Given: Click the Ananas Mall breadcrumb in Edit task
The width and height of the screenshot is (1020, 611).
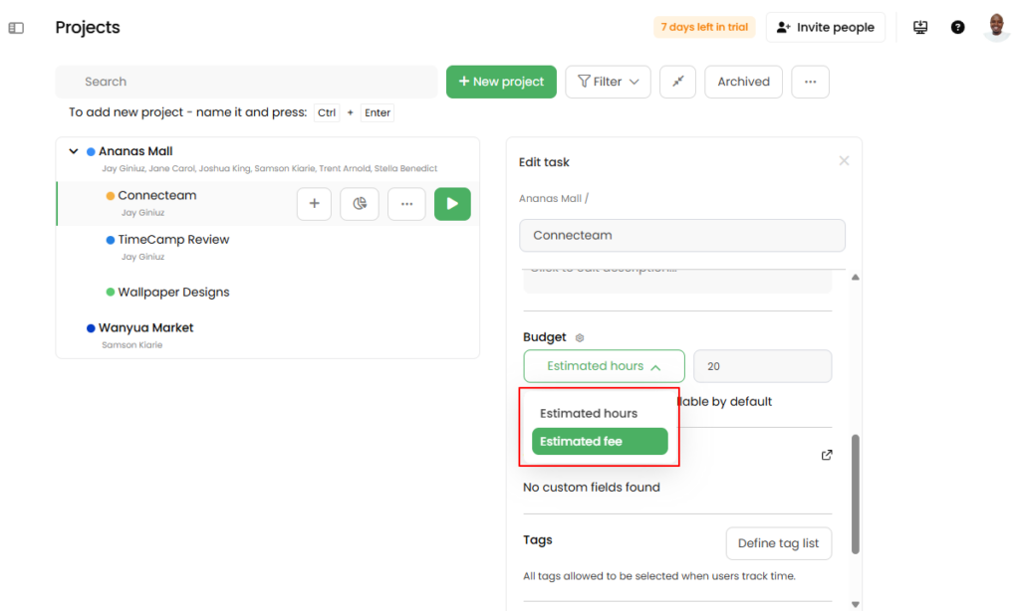Looking at the screenshot, I should (550, 199).
